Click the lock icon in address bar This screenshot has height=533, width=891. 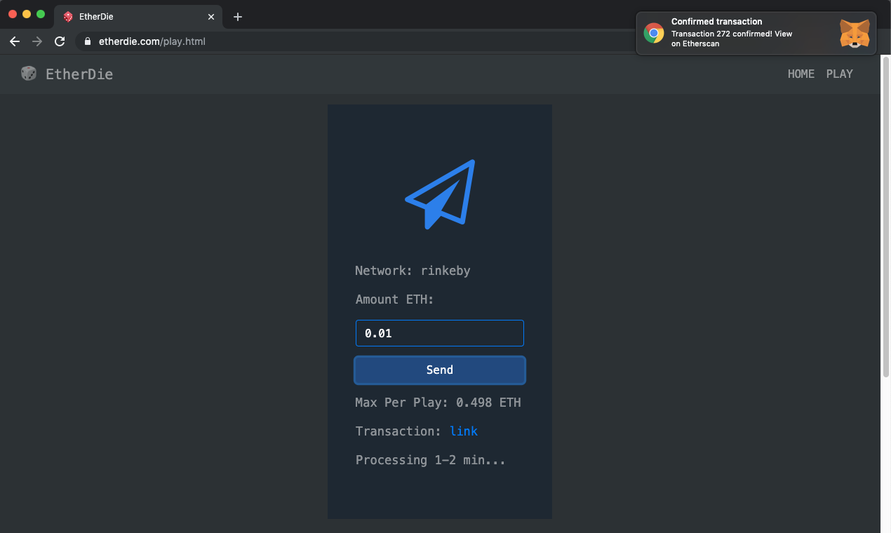tap(88, 41)
